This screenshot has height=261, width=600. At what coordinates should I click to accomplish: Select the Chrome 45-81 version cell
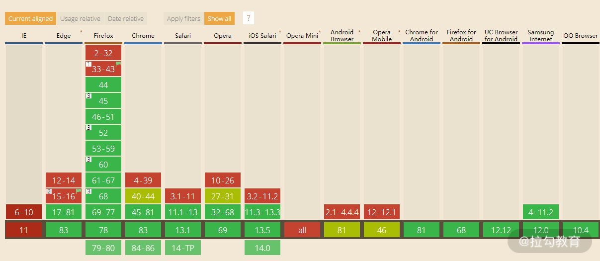(143, 212)
